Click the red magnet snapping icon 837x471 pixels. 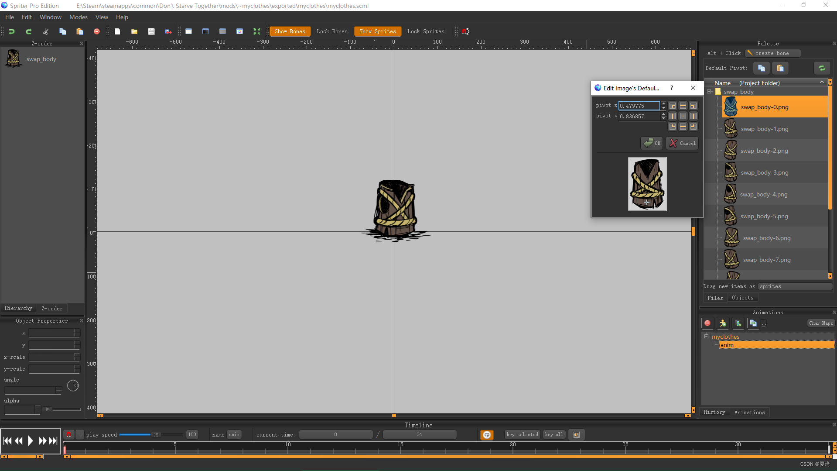(x=465, y=31)
